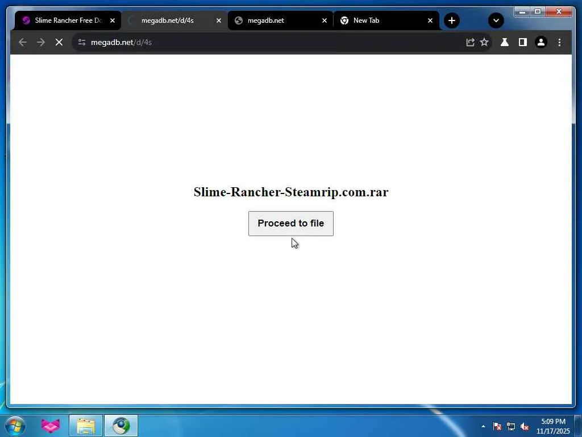Open the network tray icon
The image size is (582, 437).
(x=511, y=426)
